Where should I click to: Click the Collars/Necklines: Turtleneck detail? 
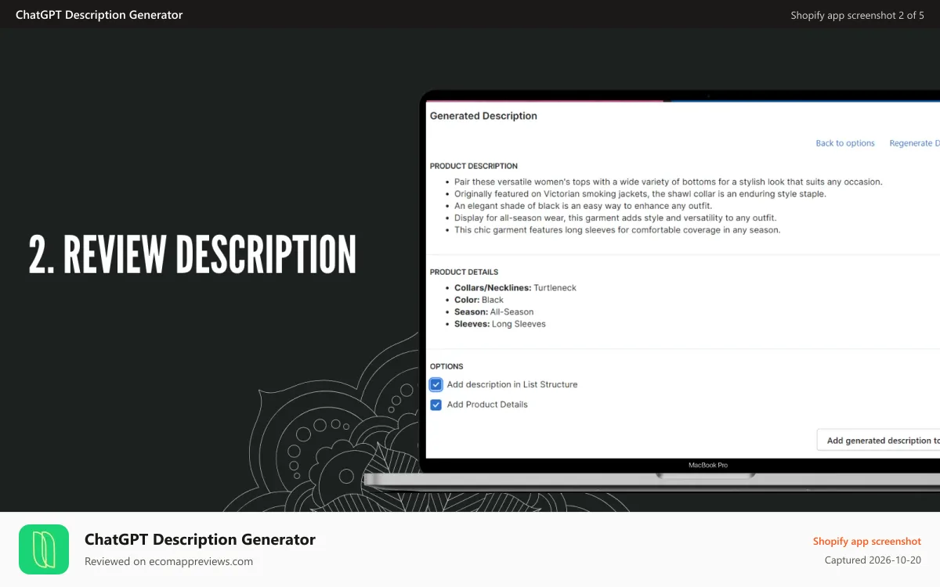pos(515,288)
